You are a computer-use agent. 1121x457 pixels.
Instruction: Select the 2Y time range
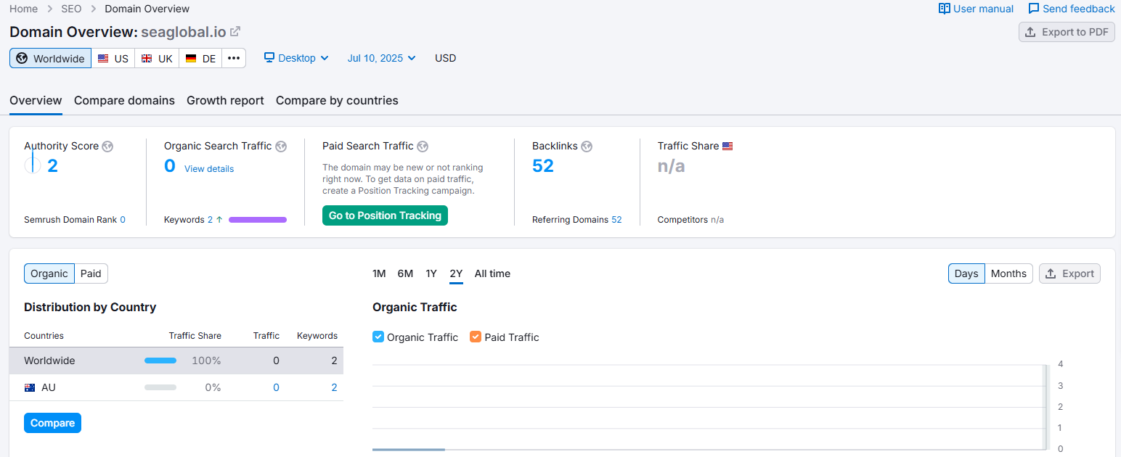click(456, 273)
